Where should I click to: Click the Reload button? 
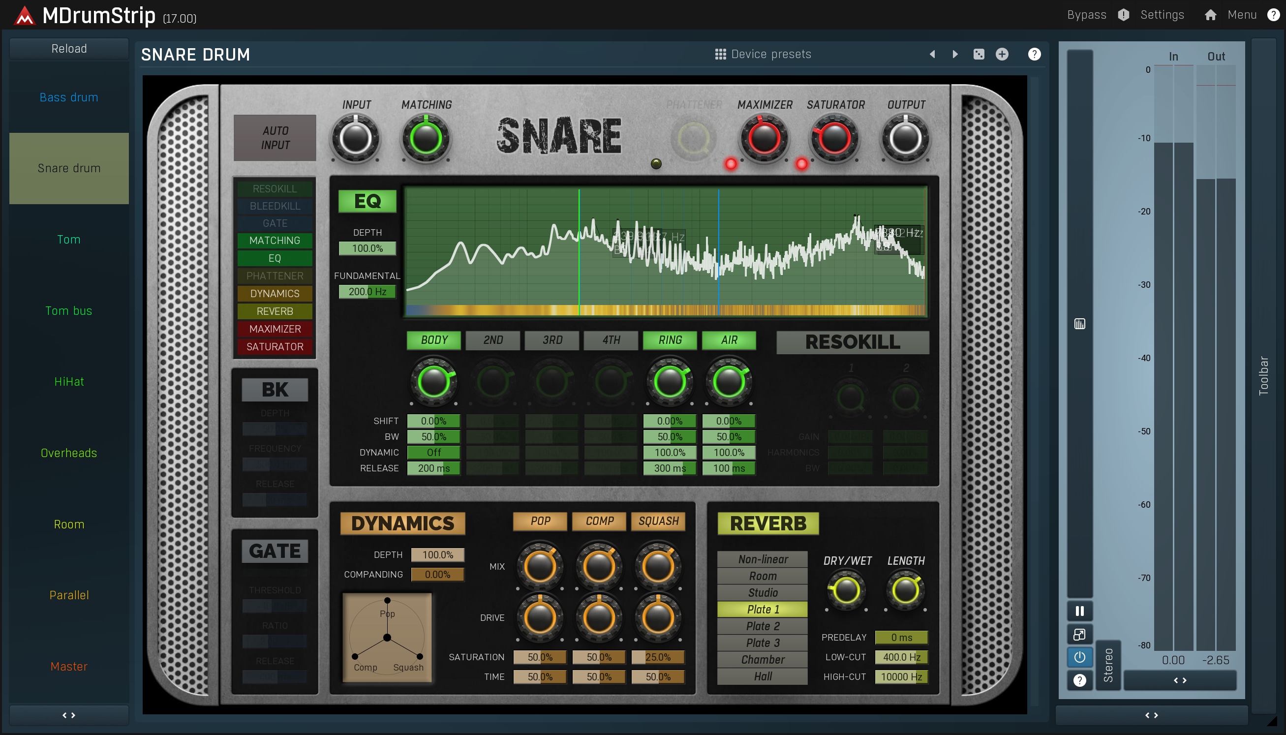coord(69,49)
